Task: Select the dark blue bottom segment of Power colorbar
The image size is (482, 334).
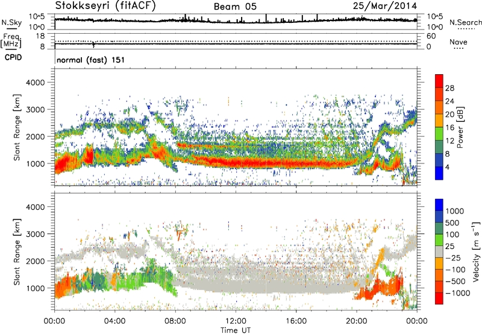Action: pos(439,174)
